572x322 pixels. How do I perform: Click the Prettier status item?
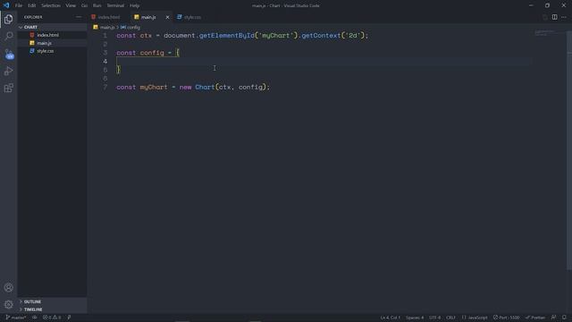(x=535, y=318)
